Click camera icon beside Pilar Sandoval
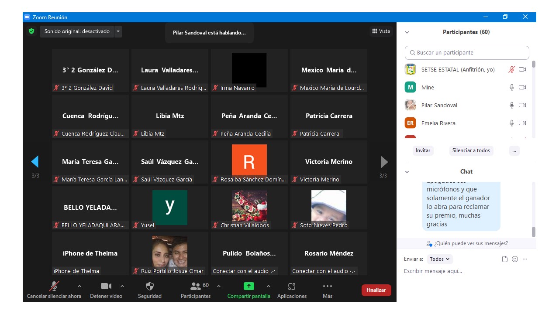 [522, 105]
